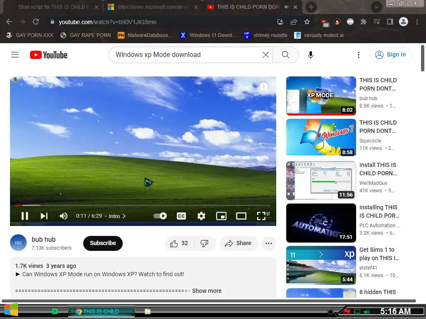Open the browser media controls icon
This screenshot has height=319, width=426.
(x=376, y=22)
